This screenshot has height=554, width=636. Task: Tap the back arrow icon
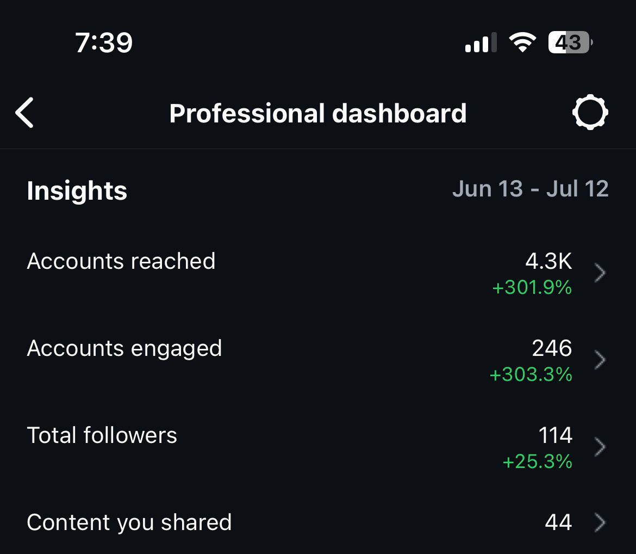[24, 113]
